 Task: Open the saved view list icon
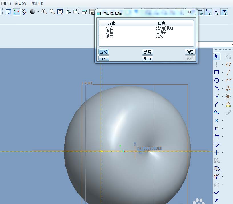76,12
